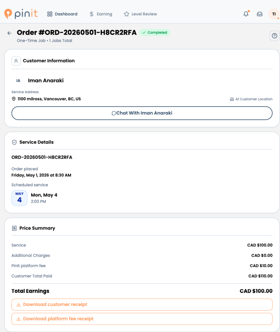The width and height of the screenshot is (280, 332).
Task: Click the IA customer avatar
Action: pyautogui.click(x=18, y=81)
